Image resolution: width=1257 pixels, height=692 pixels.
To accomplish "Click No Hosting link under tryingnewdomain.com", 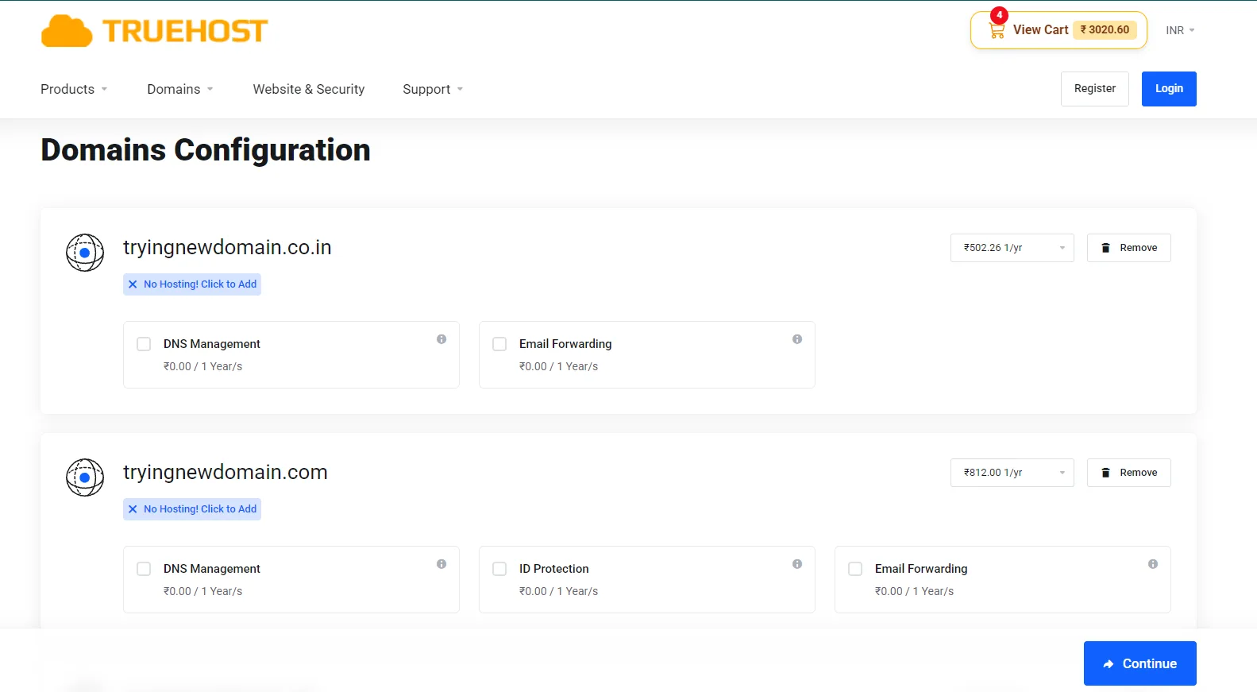I will click(x=192, y=509).
